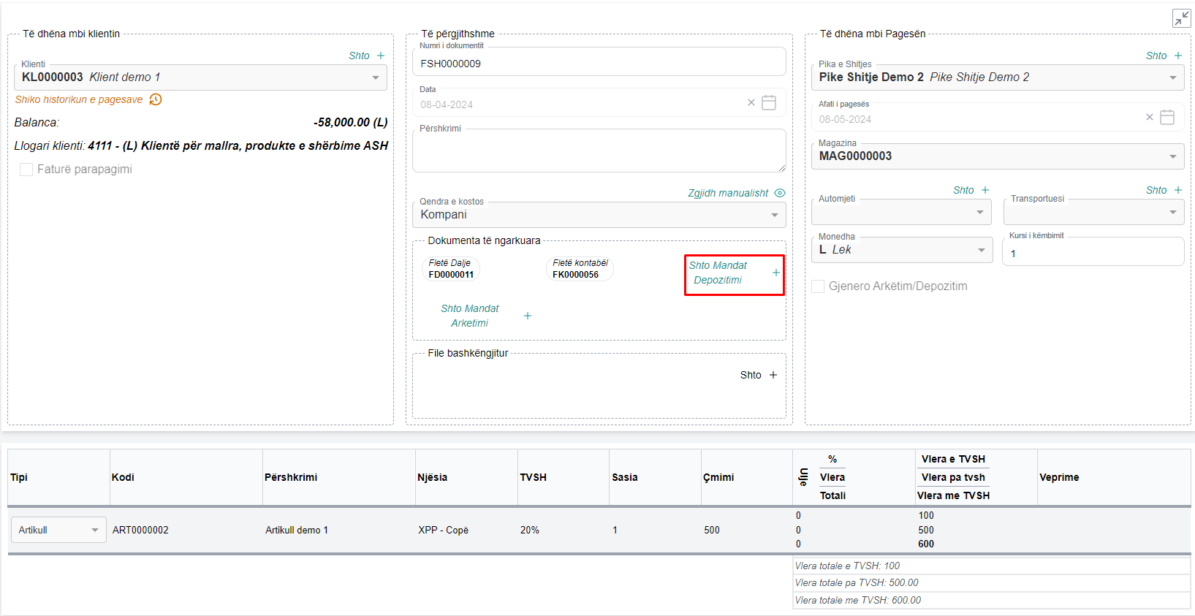Open the Fletë Dalje FD0000011 document
The width and height of the screenshot is (1195, 616).
click(451, 269)
